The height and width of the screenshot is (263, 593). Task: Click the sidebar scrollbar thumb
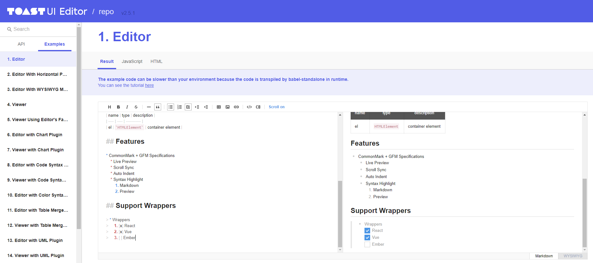(x=79, y=128)
